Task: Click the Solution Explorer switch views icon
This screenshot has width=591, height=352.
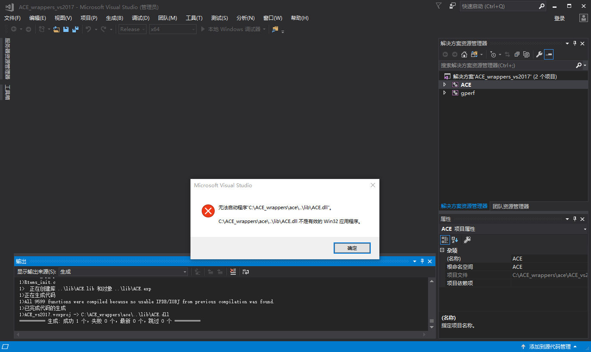Action: click(474, 54)
